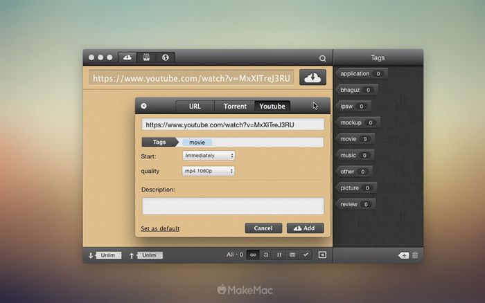Select the completed checkmark filter icon
Image resolution: width=485 pixels, height=303 pixels.
tap(306, 255)
